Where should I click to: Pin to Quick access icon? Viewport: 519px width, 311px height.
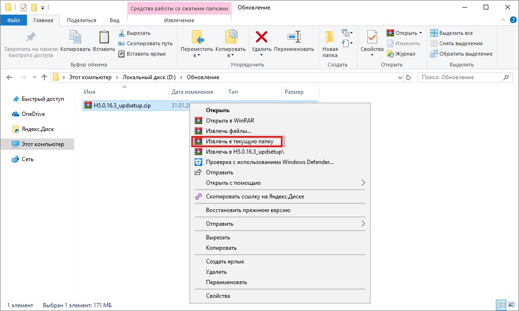point(31,37)
